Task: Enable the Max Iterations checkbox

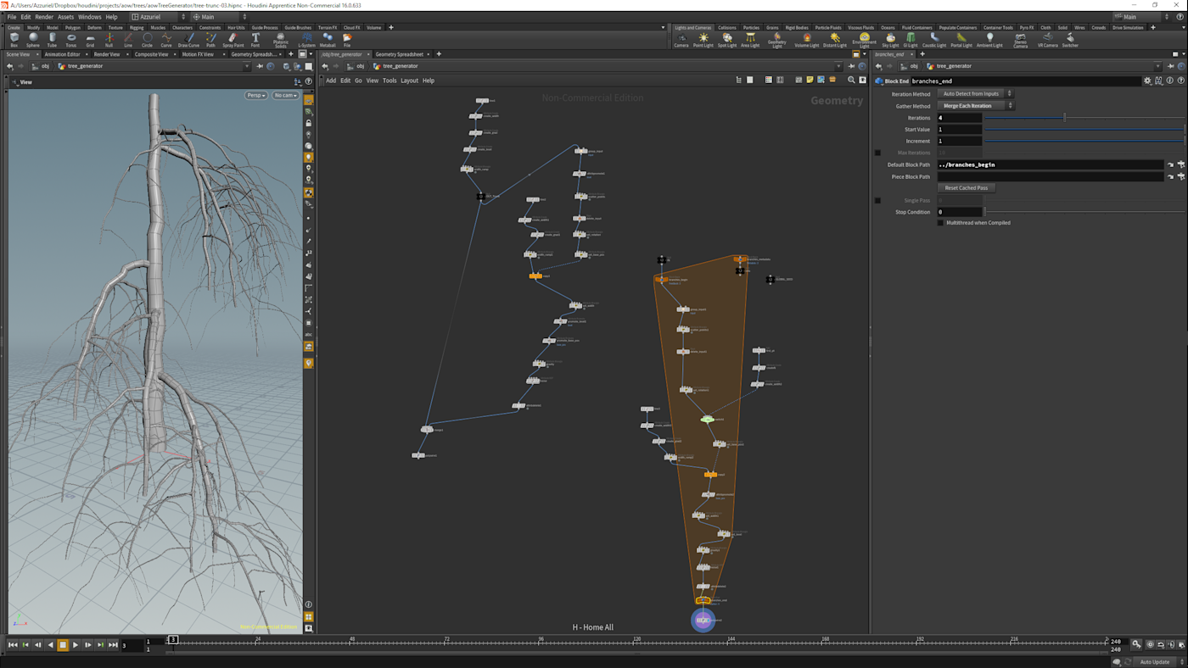Action: 877,153
